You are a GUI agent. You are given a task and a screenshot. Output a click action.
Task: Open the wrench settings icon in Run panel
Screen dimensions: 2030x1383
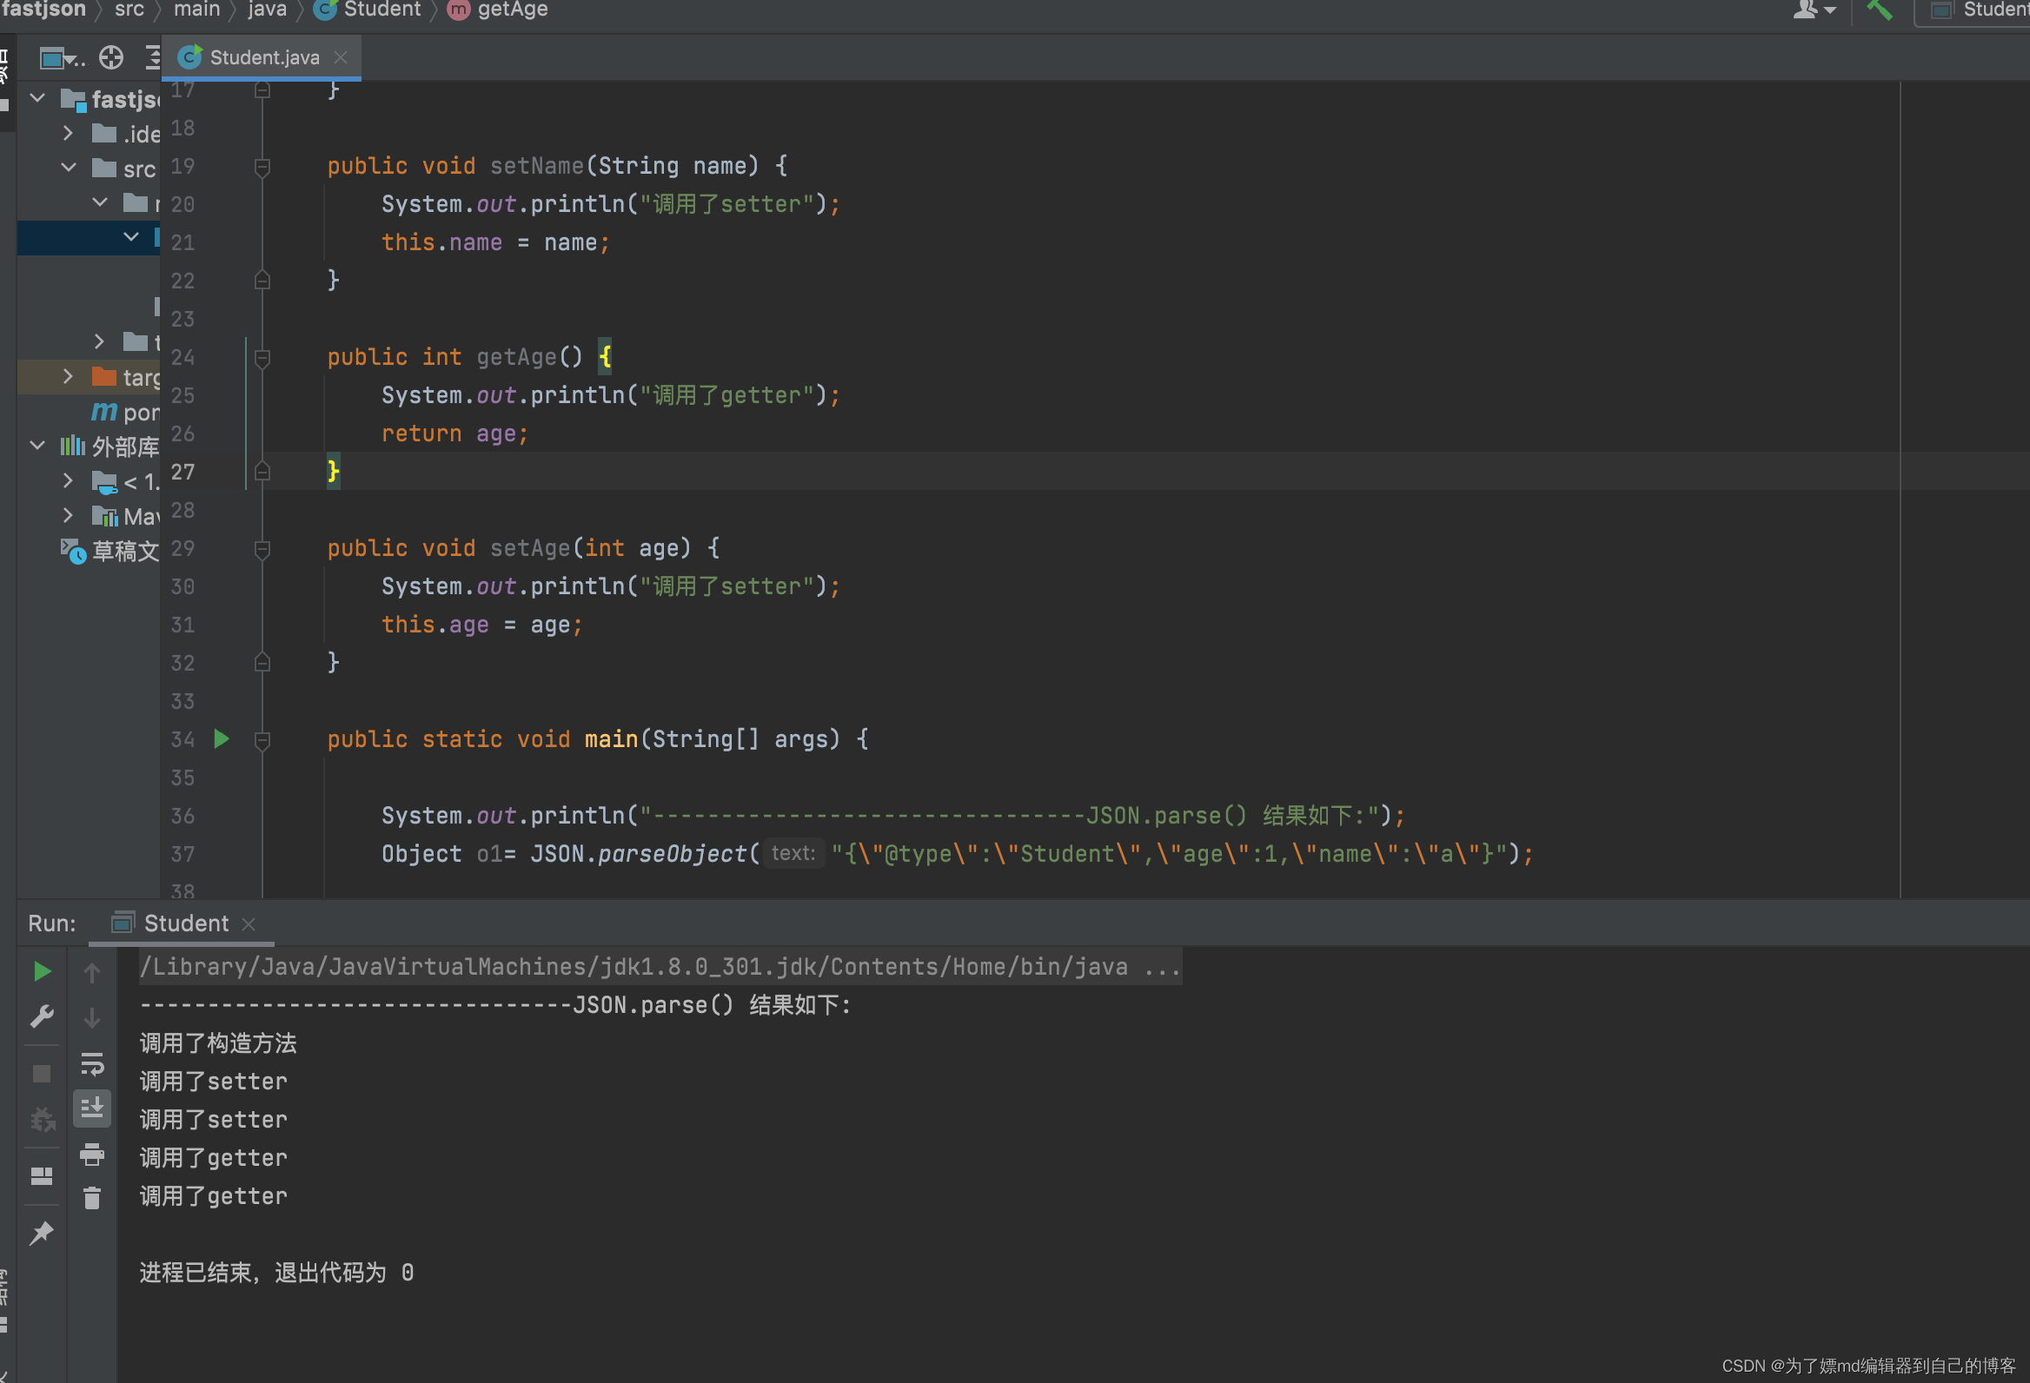(x=41, y=1016)
